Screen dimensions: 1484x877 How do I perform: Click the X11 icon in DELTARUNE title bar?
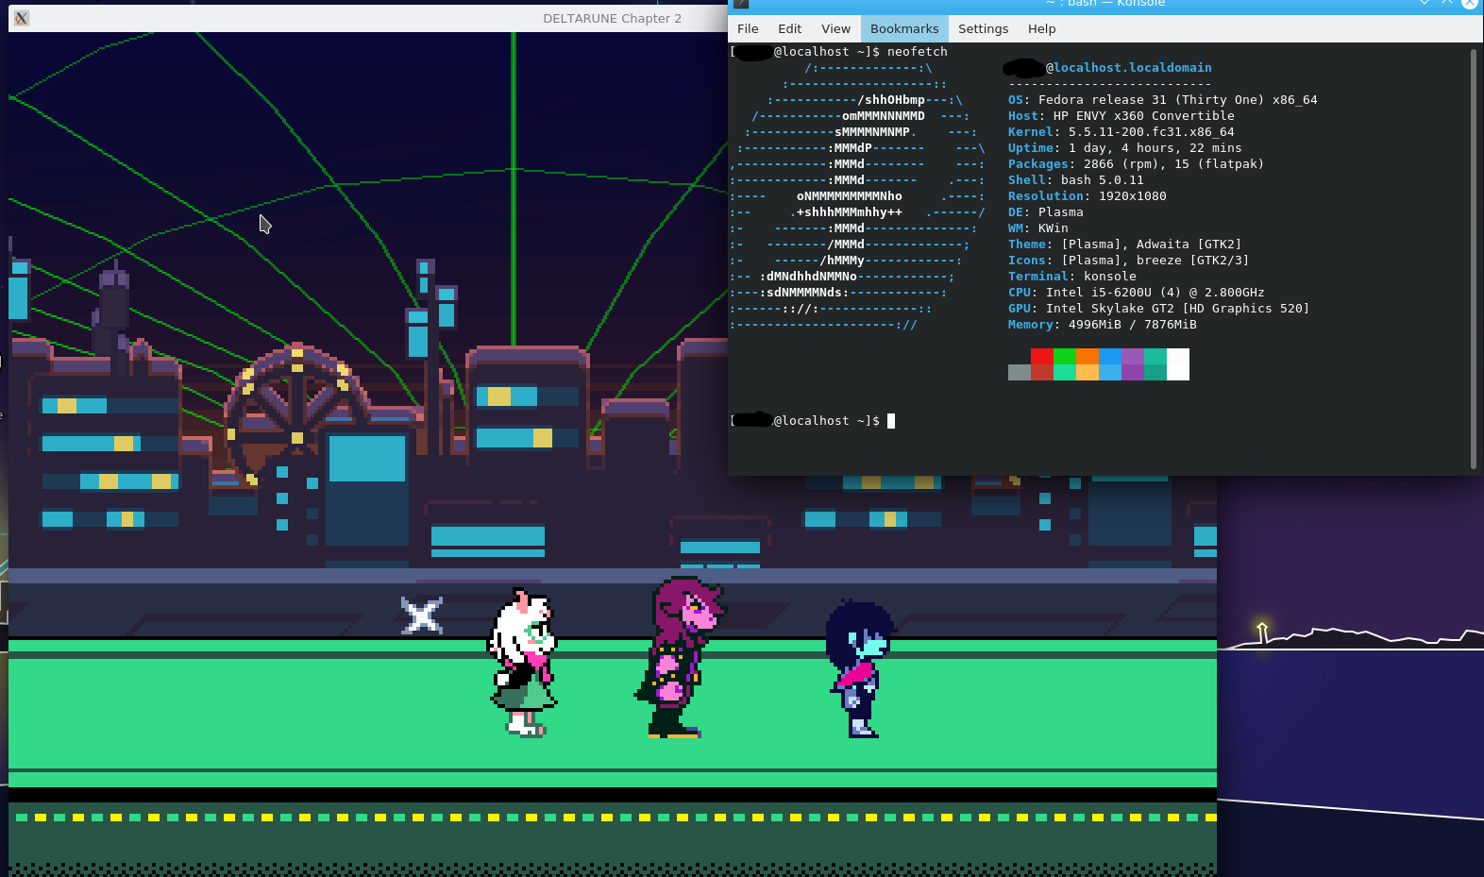click(x=22, y=18)
